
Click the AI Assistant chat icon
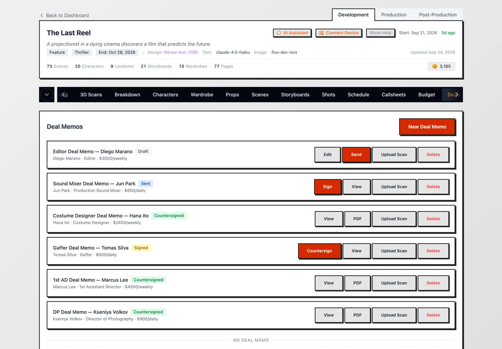[279, 33]
